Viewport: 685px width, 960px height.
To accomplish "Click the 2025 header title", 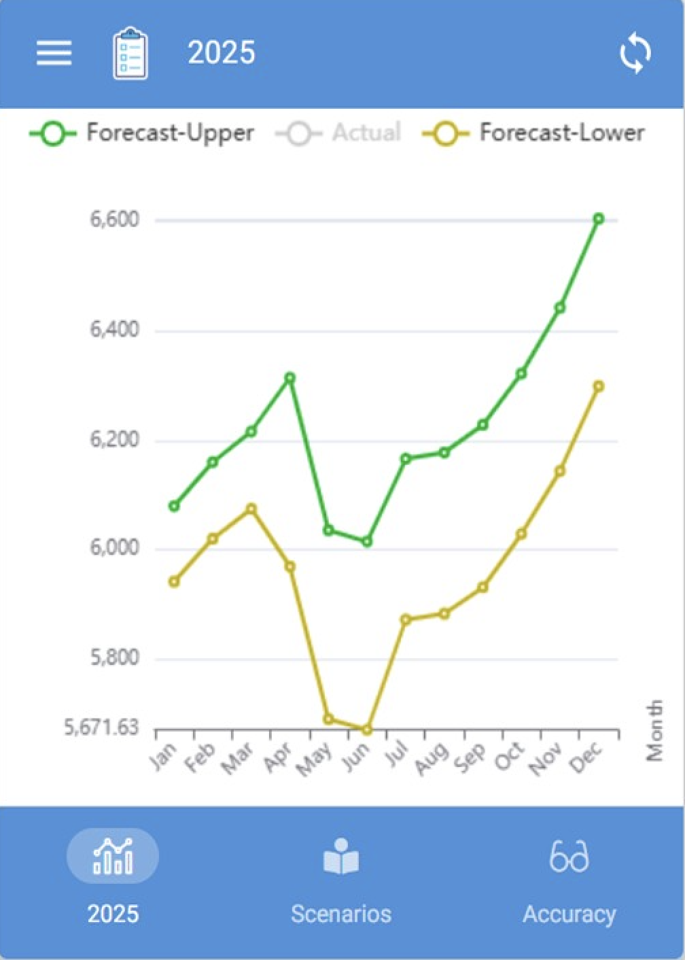I will [x=222, y=53].
